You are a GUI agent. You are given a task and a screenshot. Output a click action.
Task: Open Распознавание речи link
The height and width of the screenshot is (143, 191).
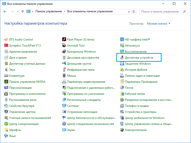[x=23, y=100]
